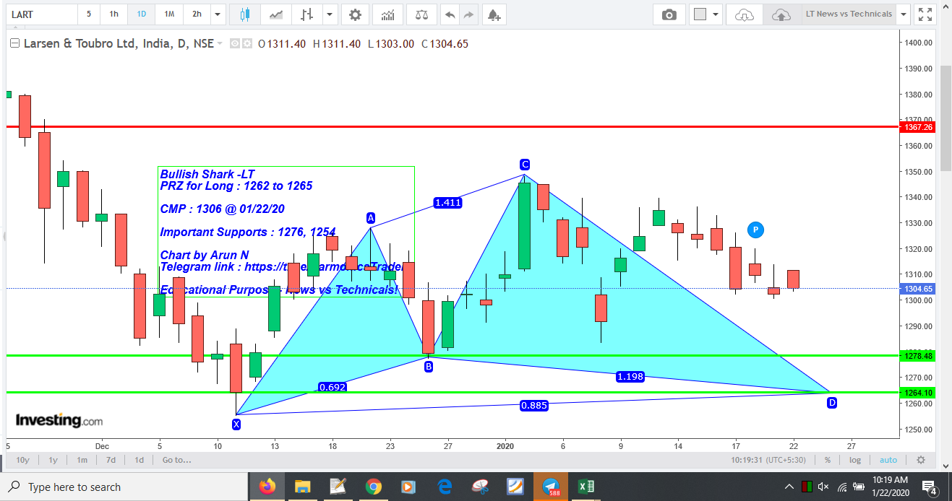Open chart settings gear in top toolbar

coord(354,14)
